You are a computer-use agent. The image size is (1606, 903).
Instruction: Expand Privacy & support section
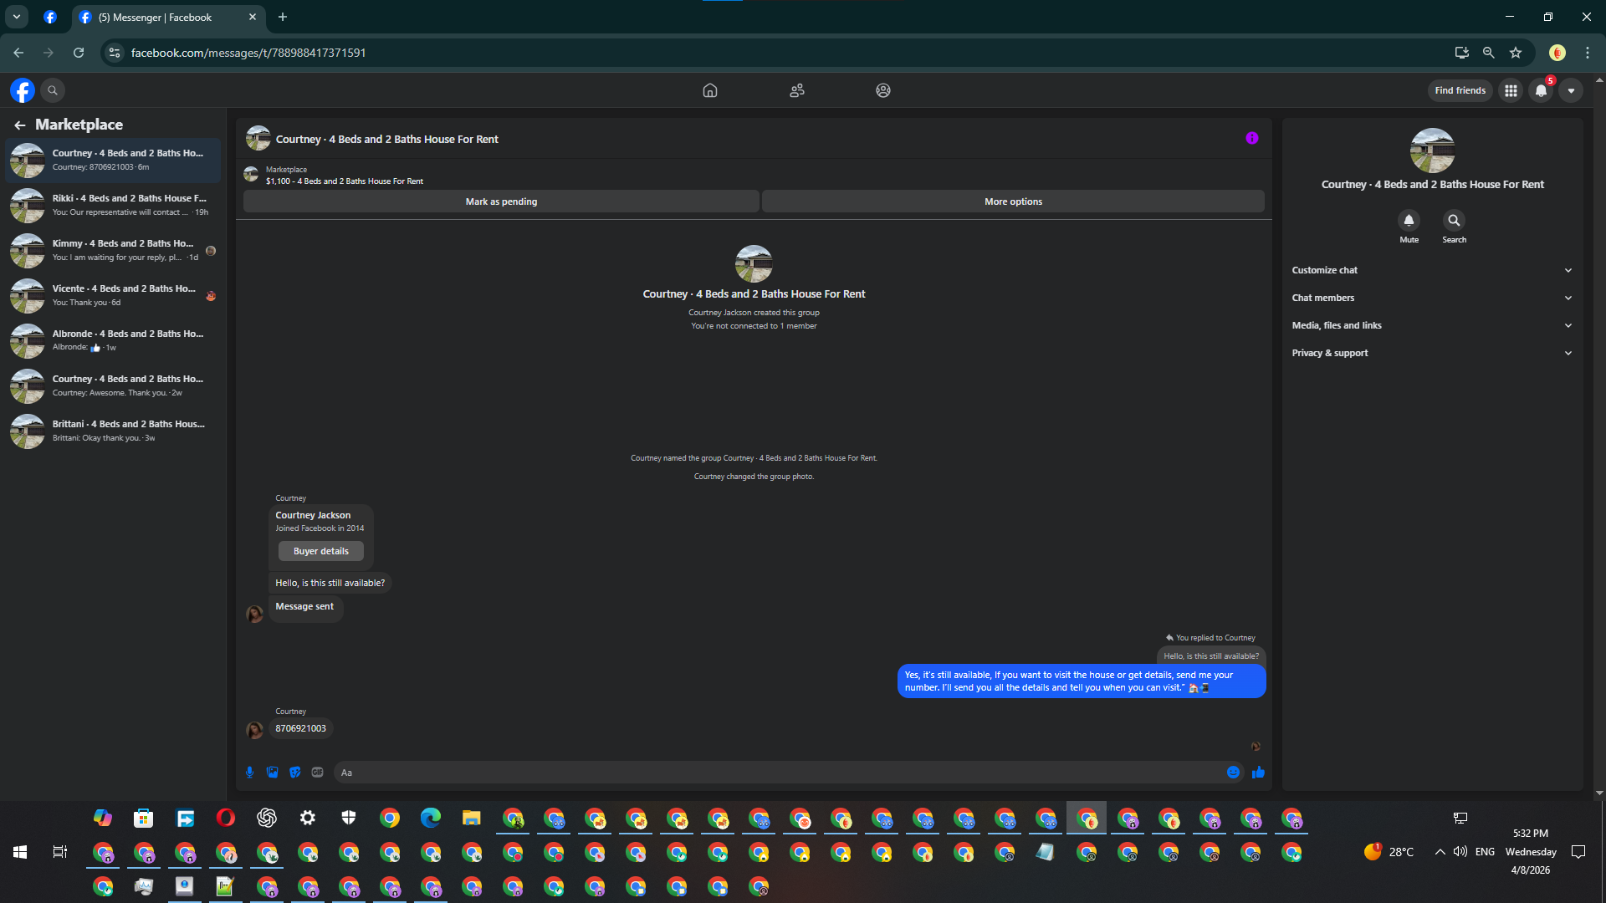pos(1431,353)
